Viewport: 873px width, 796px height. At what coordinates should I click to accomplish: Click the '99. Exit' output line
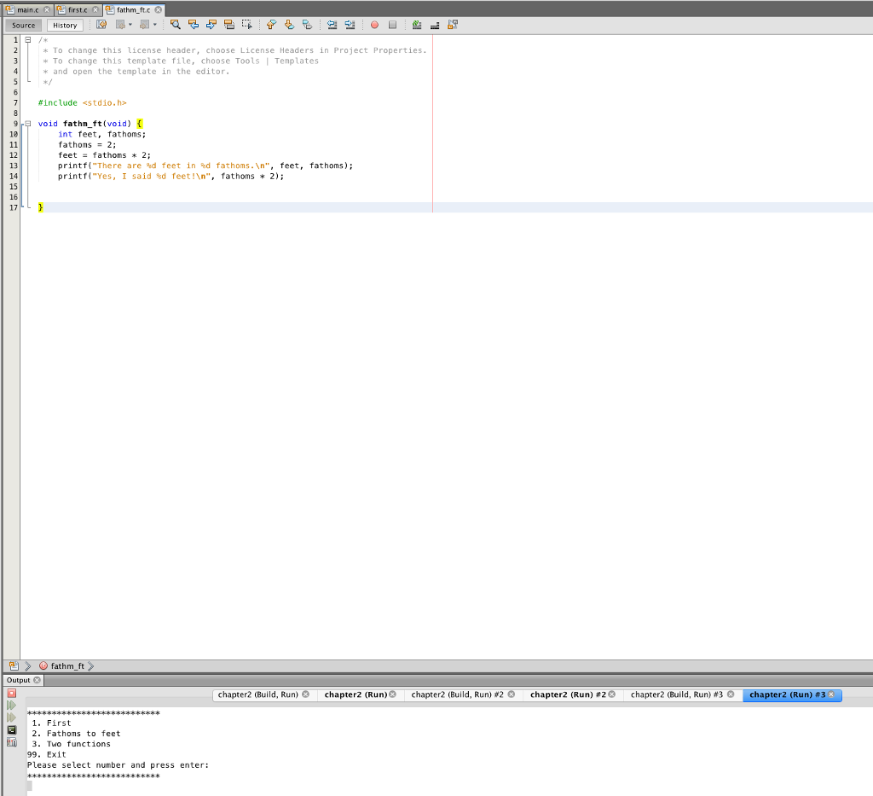[x=47, y=755]
